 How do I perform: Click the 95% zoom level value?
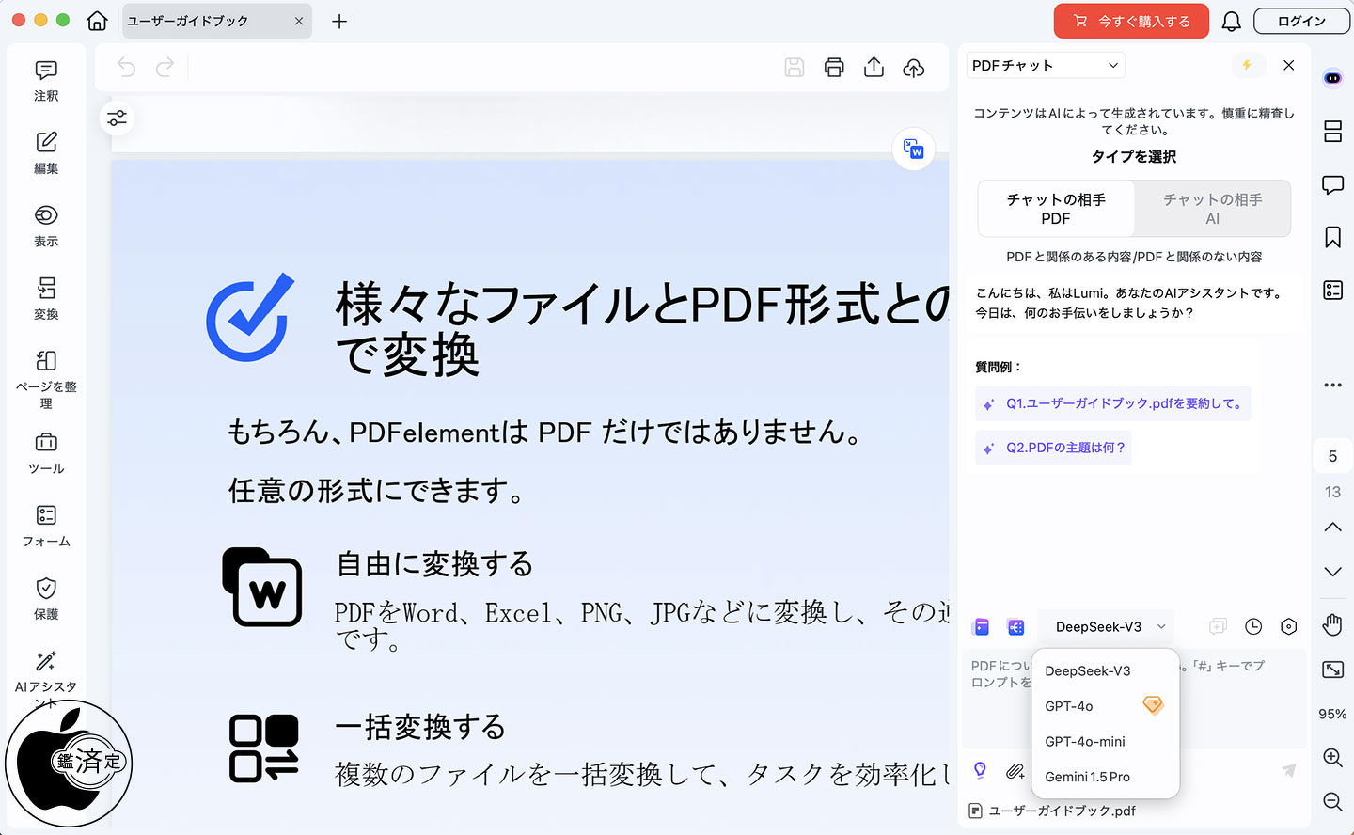point(1332,714)
